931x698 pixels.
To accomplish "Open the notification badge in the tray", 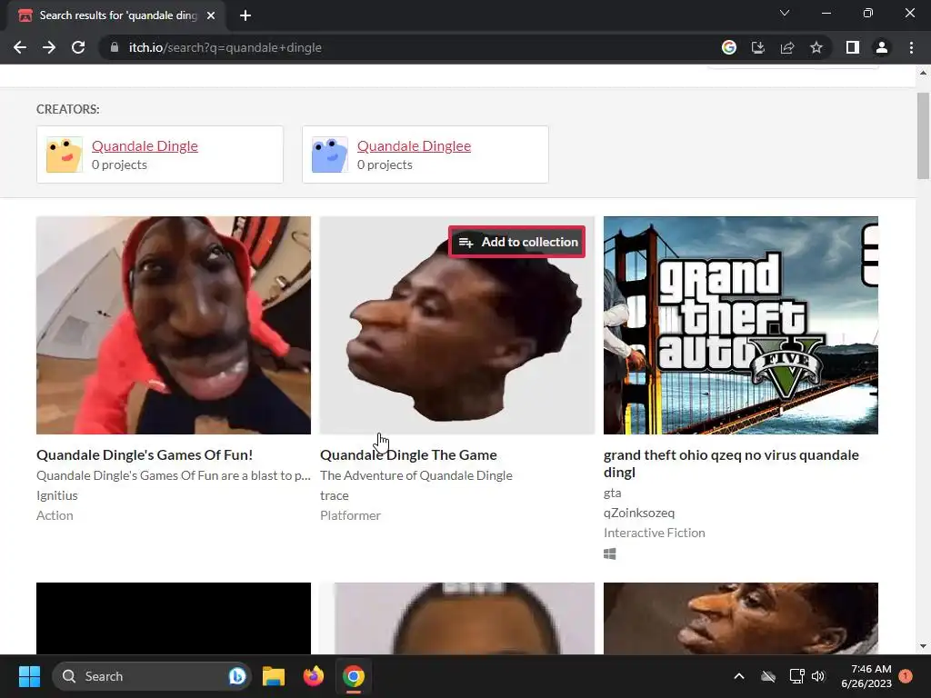I will pos(906,676).
